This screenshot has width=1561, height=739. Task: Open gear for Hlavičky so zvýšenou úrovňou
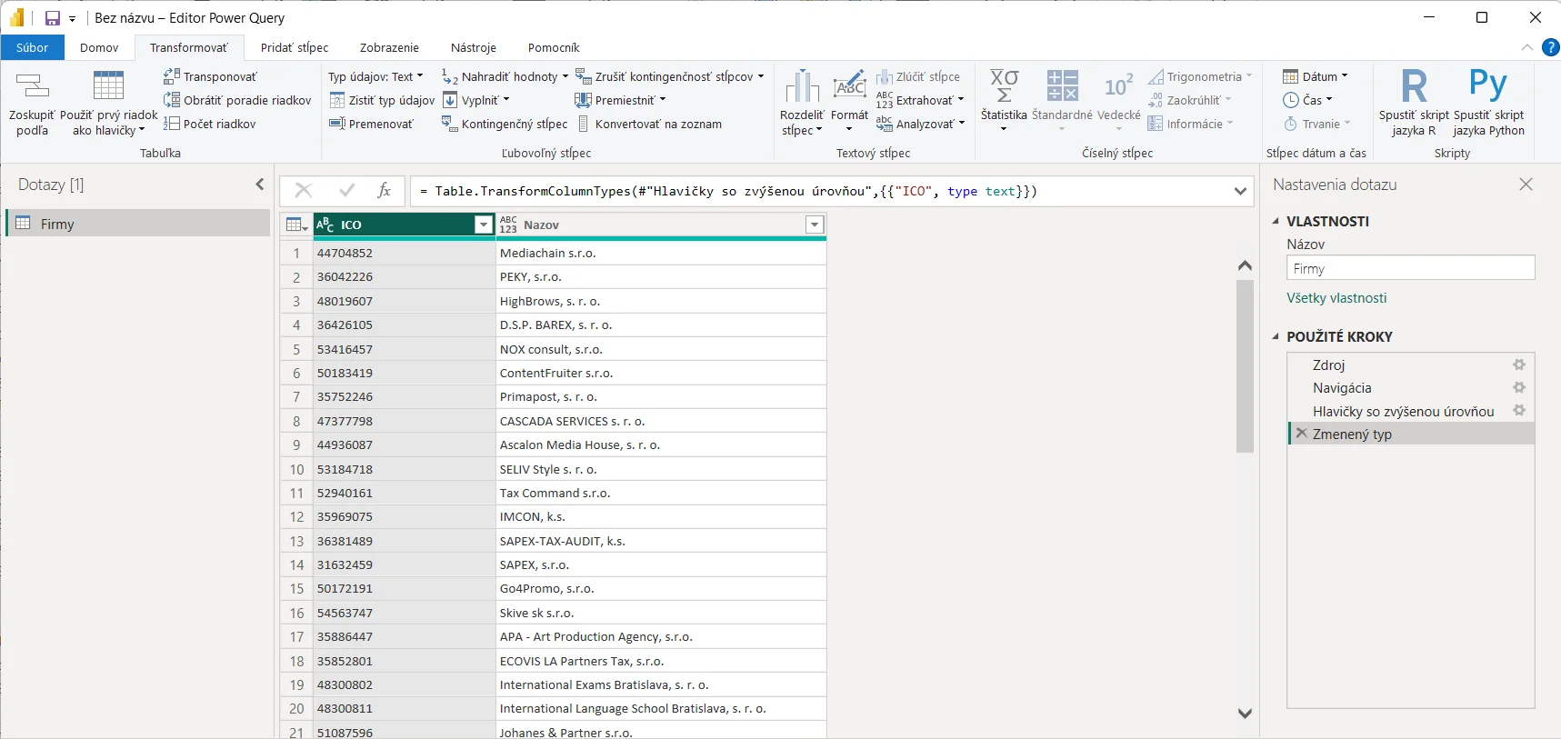coord(1518,411)
